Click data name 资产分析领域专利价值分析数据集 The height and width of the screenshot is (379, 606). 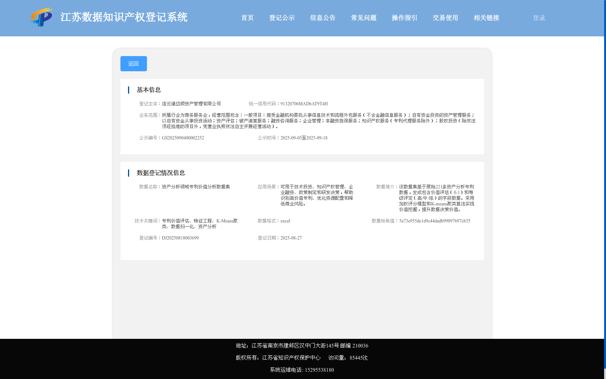(196, 187)
